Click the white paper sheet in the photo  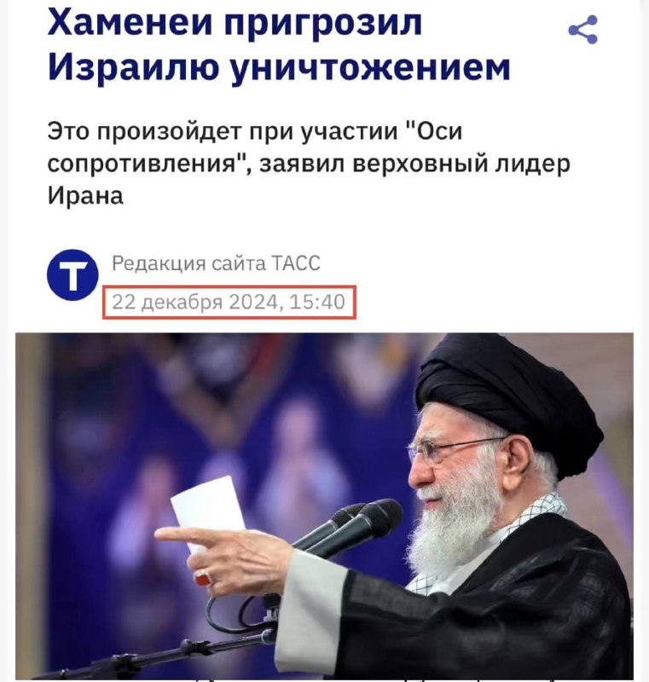tap(207, 508)
